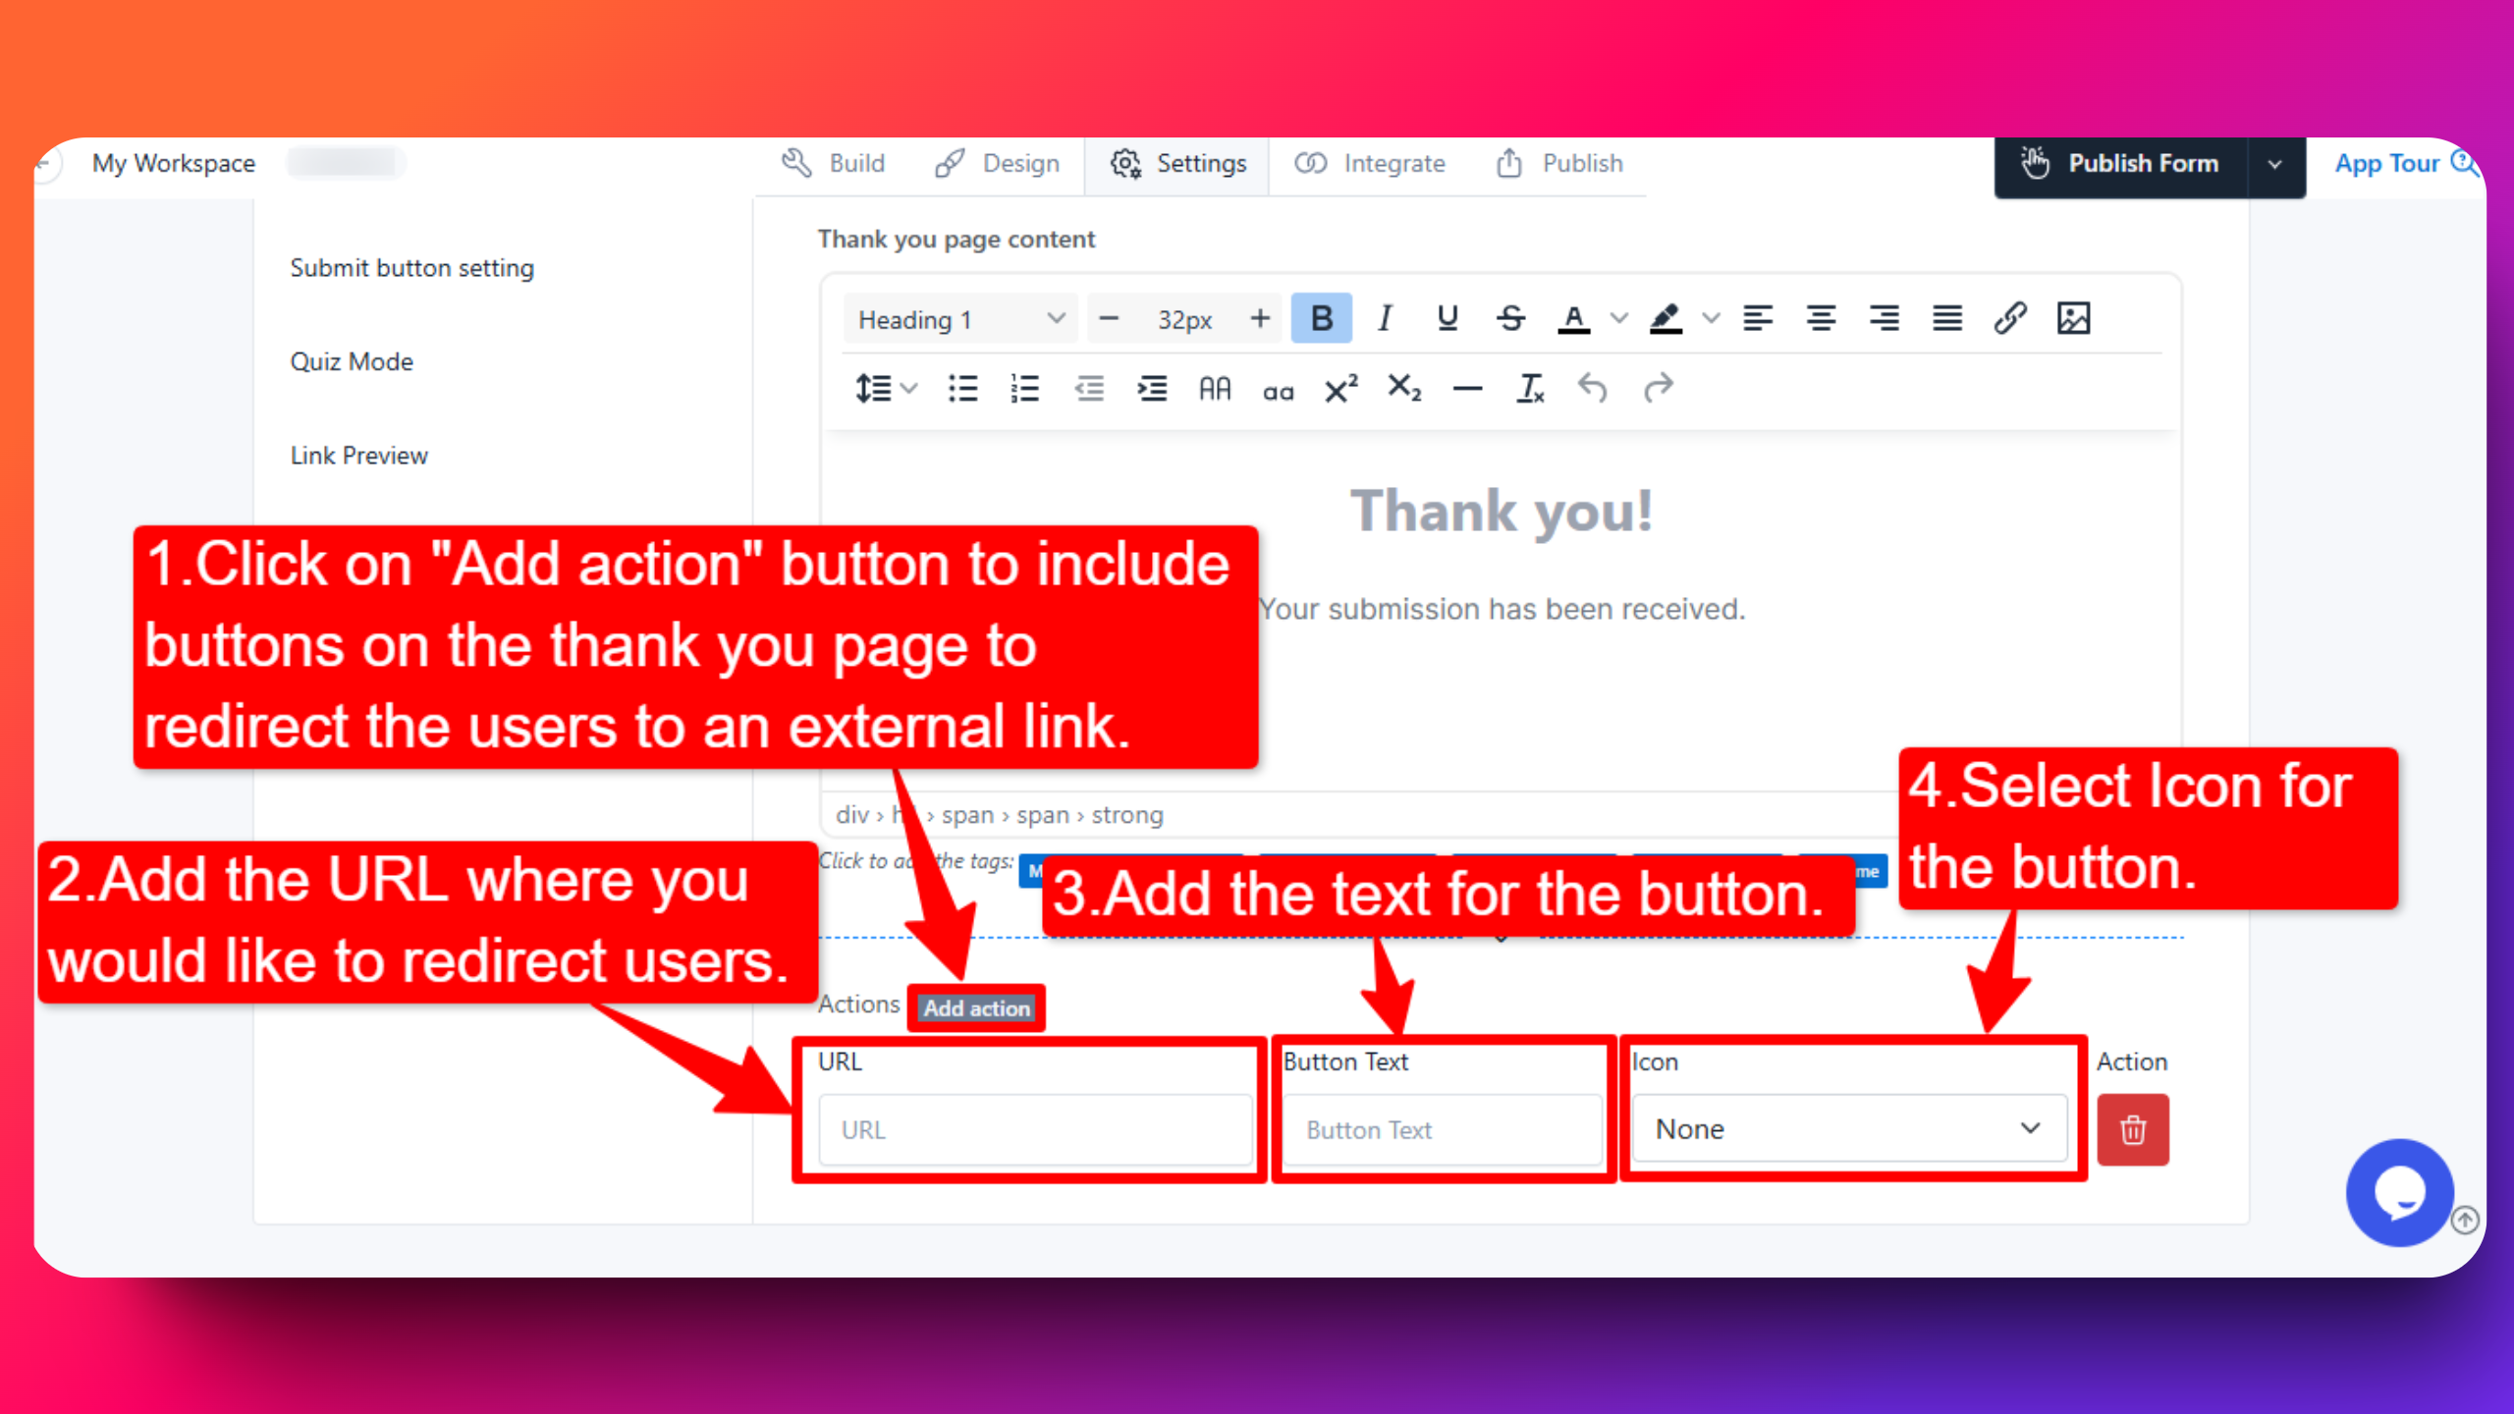Open the Heading 1 style dropdown
The height and width of the screenshot is (1414, 2514).
click(x=960, y=319)
